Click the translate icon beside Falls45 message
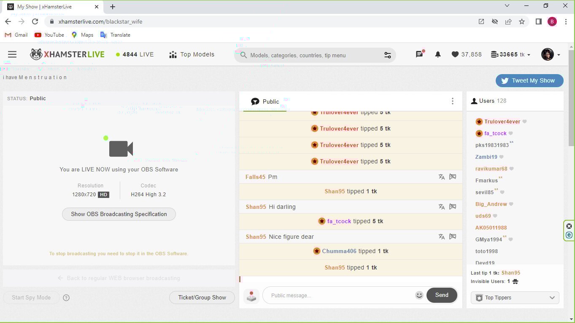The height and width of the screenshot is (323, 575). click(x=441, y=177)
